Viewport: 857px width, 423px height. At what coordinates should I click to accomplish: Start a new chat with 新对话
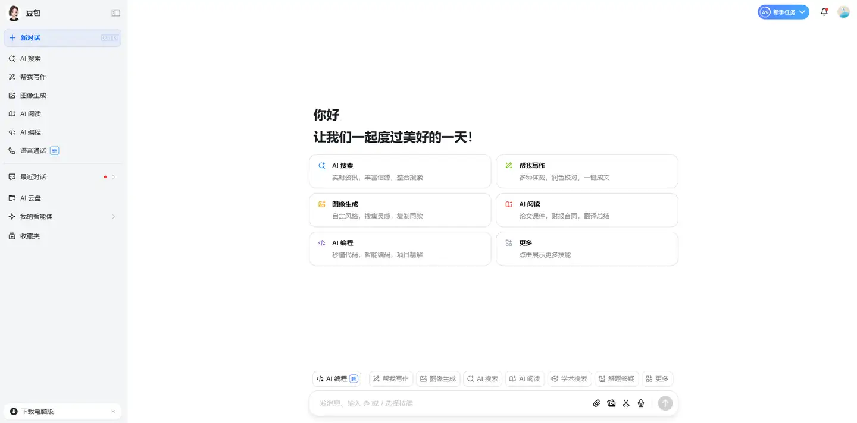62,38
